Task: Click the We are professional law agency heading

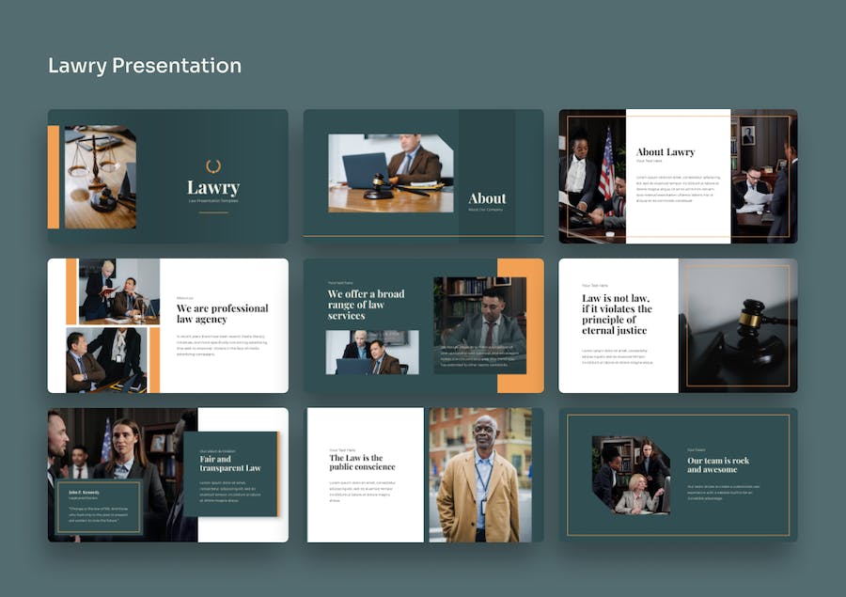Action: click(x=222, y=314)
